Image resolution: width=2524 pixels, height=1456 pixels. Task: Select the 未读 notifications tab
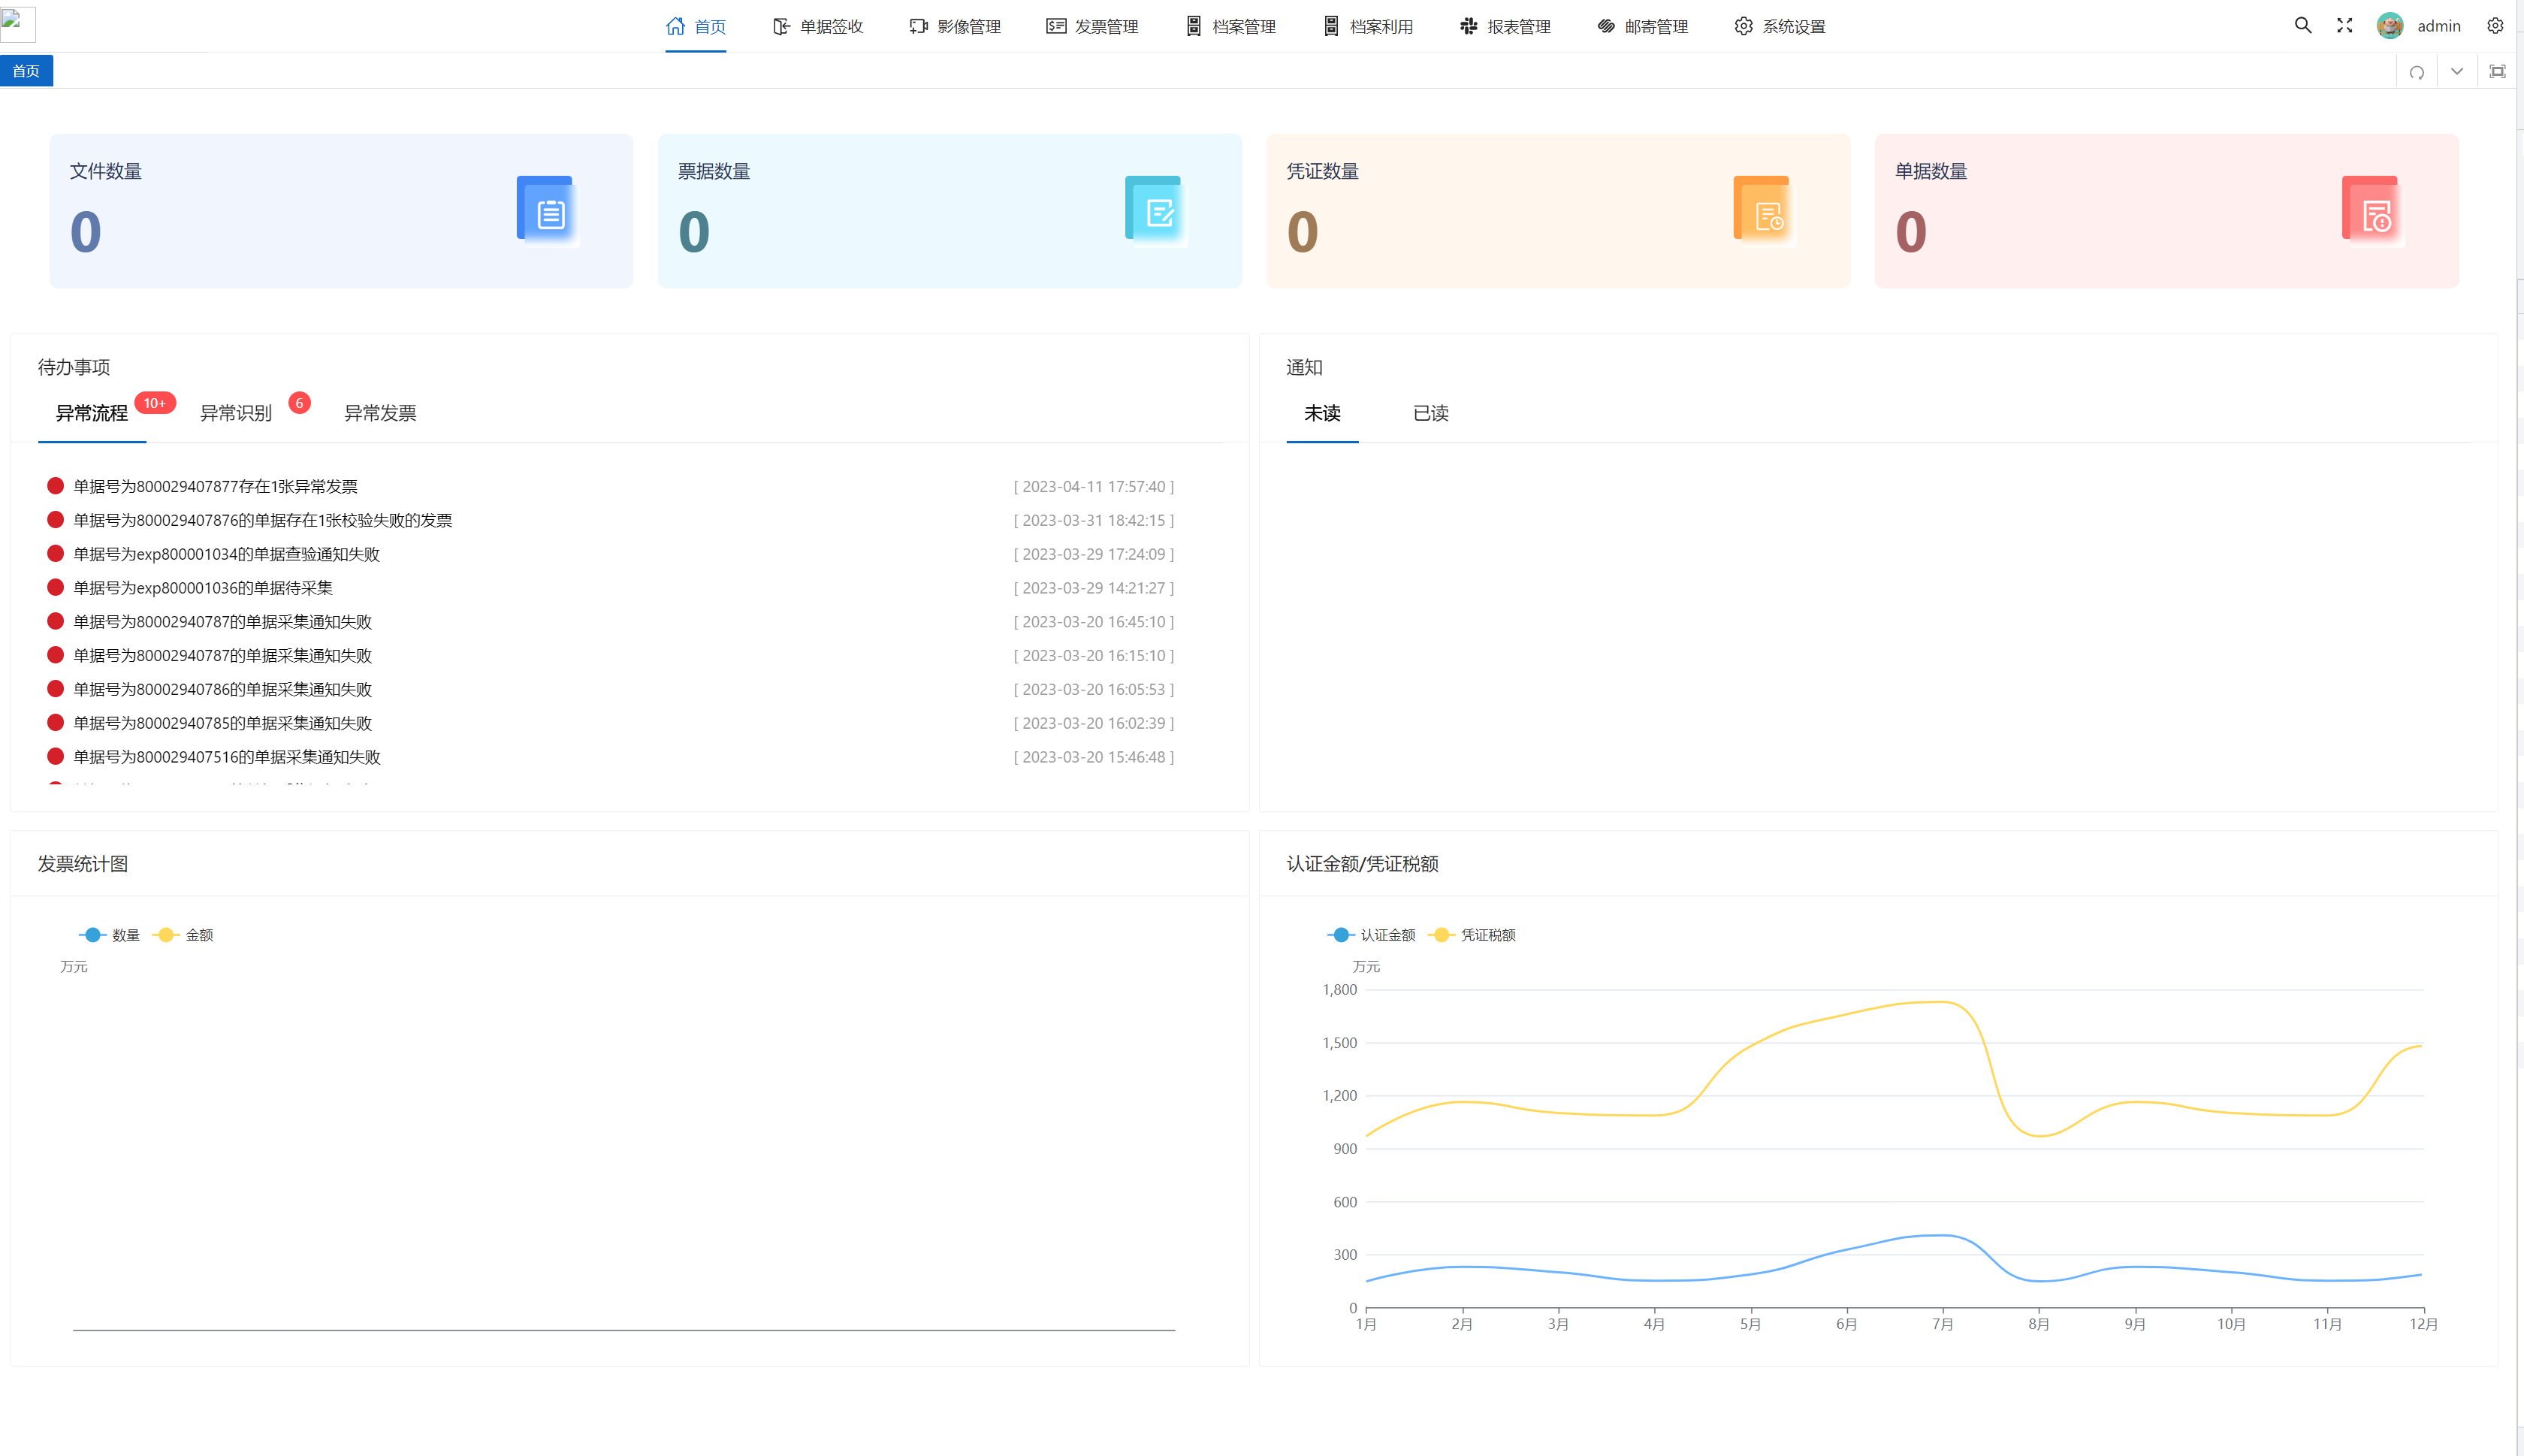point(1323,413)
